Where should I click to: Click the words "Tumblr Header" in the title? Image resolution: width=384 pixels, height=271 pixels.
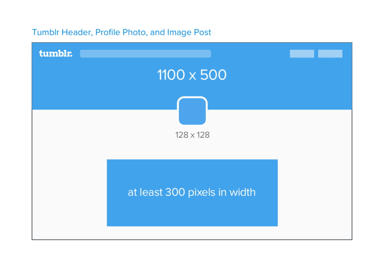61,32
